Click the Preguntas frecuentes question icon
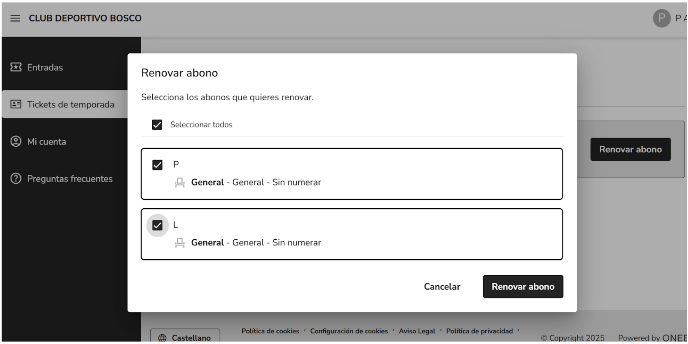 coord(16,179)
